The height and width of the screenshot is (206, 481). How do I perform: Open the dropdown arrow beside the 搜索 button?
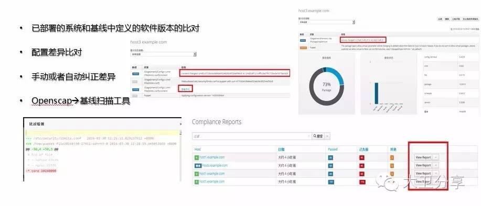(327, 136)
